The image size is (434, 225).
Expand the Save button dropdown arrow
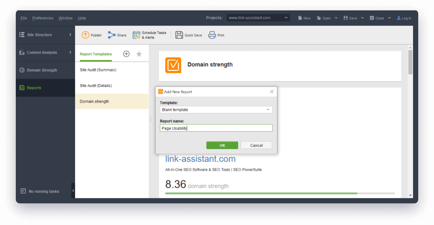pos(362,18)
